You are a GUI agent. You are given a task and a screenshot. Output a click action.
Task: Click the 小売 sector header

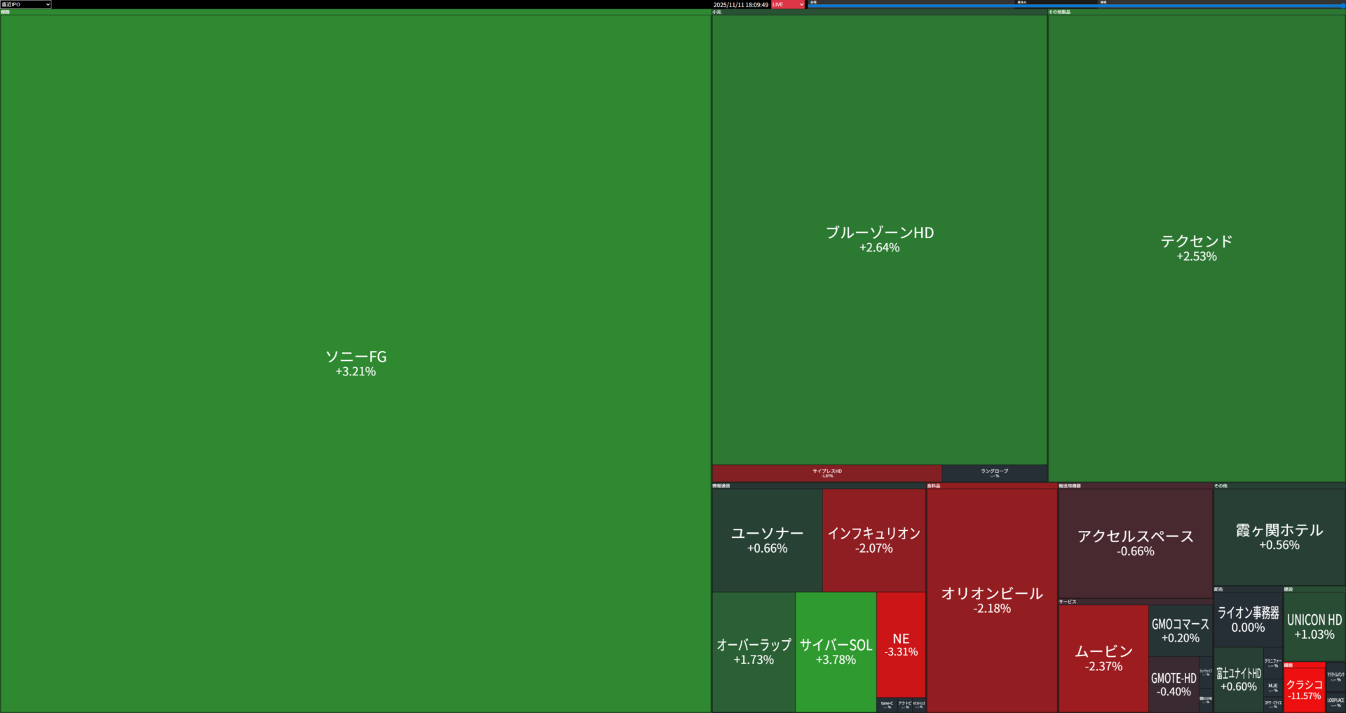pos(716,12)
